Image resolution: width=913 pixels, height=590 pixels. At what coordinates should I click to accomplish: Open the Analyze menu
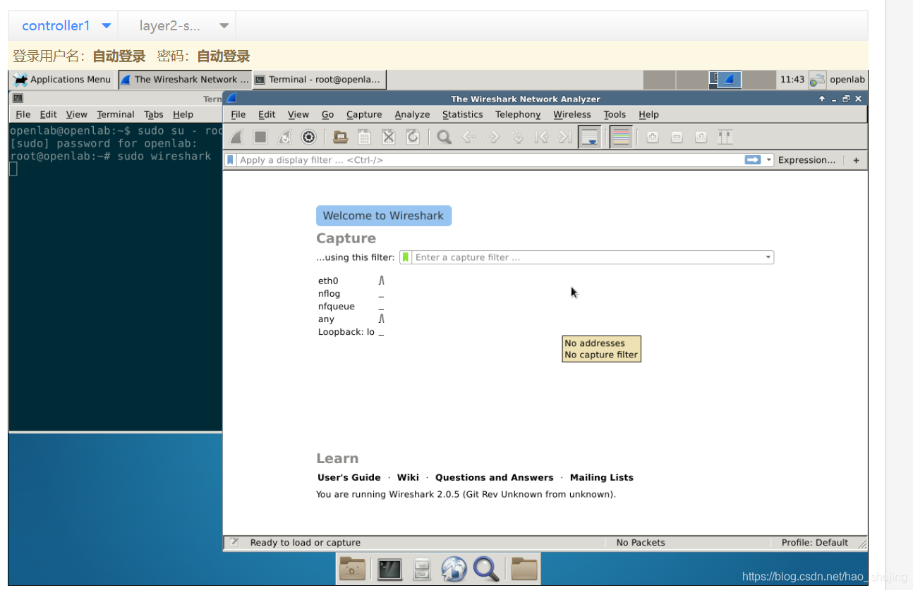pyautogui.click(x=412, y=114)
